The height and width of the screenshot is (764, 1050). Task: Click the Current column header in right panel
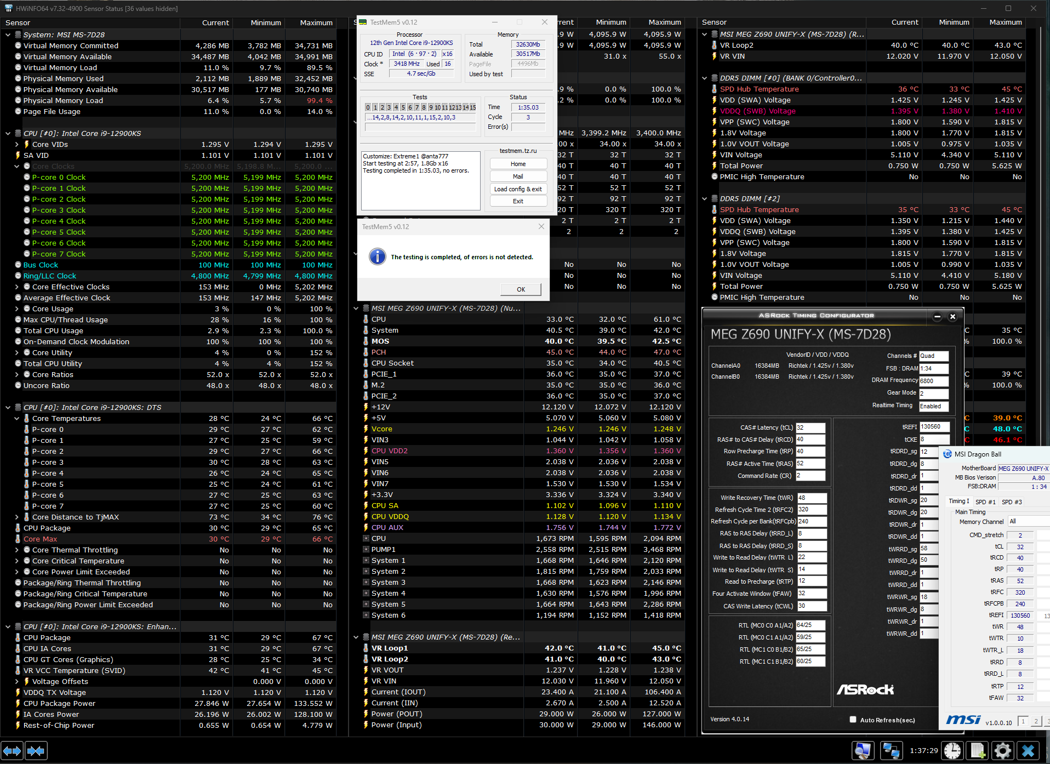tap(894, 22)
